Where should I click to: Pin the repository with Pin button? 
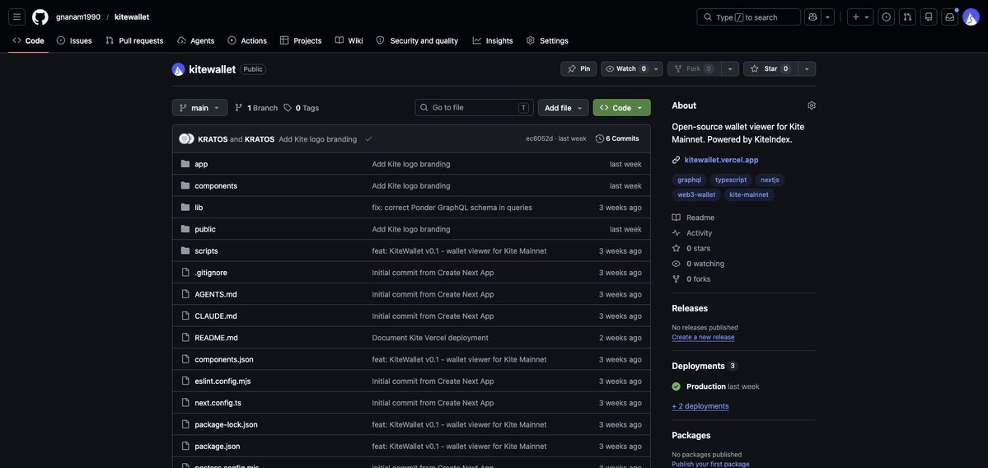[578, 68]
